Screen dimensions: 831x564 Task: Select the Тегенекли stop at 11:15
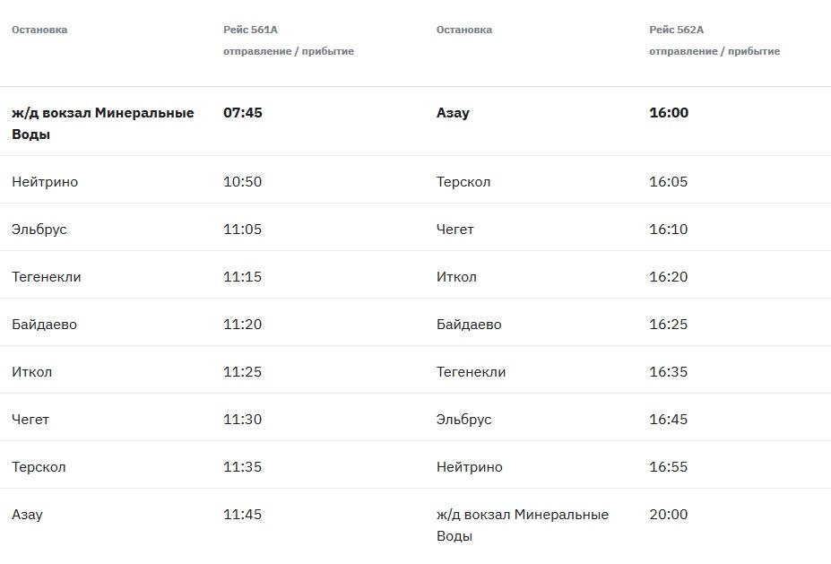point(46,277)
